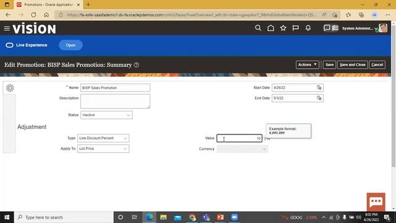This screenshot has height=223, width=396.
Task: Open Zoom from taskbar
Action: (235, 217)
